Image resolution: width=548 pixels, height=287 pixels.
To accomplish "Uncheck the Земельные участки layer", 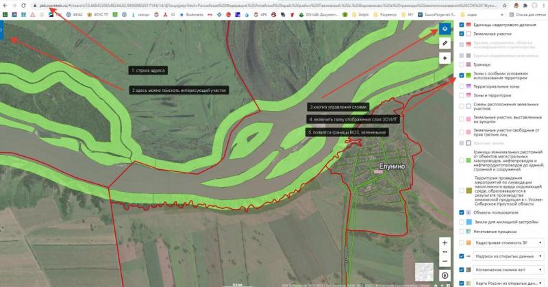I will tap(461, 34).
